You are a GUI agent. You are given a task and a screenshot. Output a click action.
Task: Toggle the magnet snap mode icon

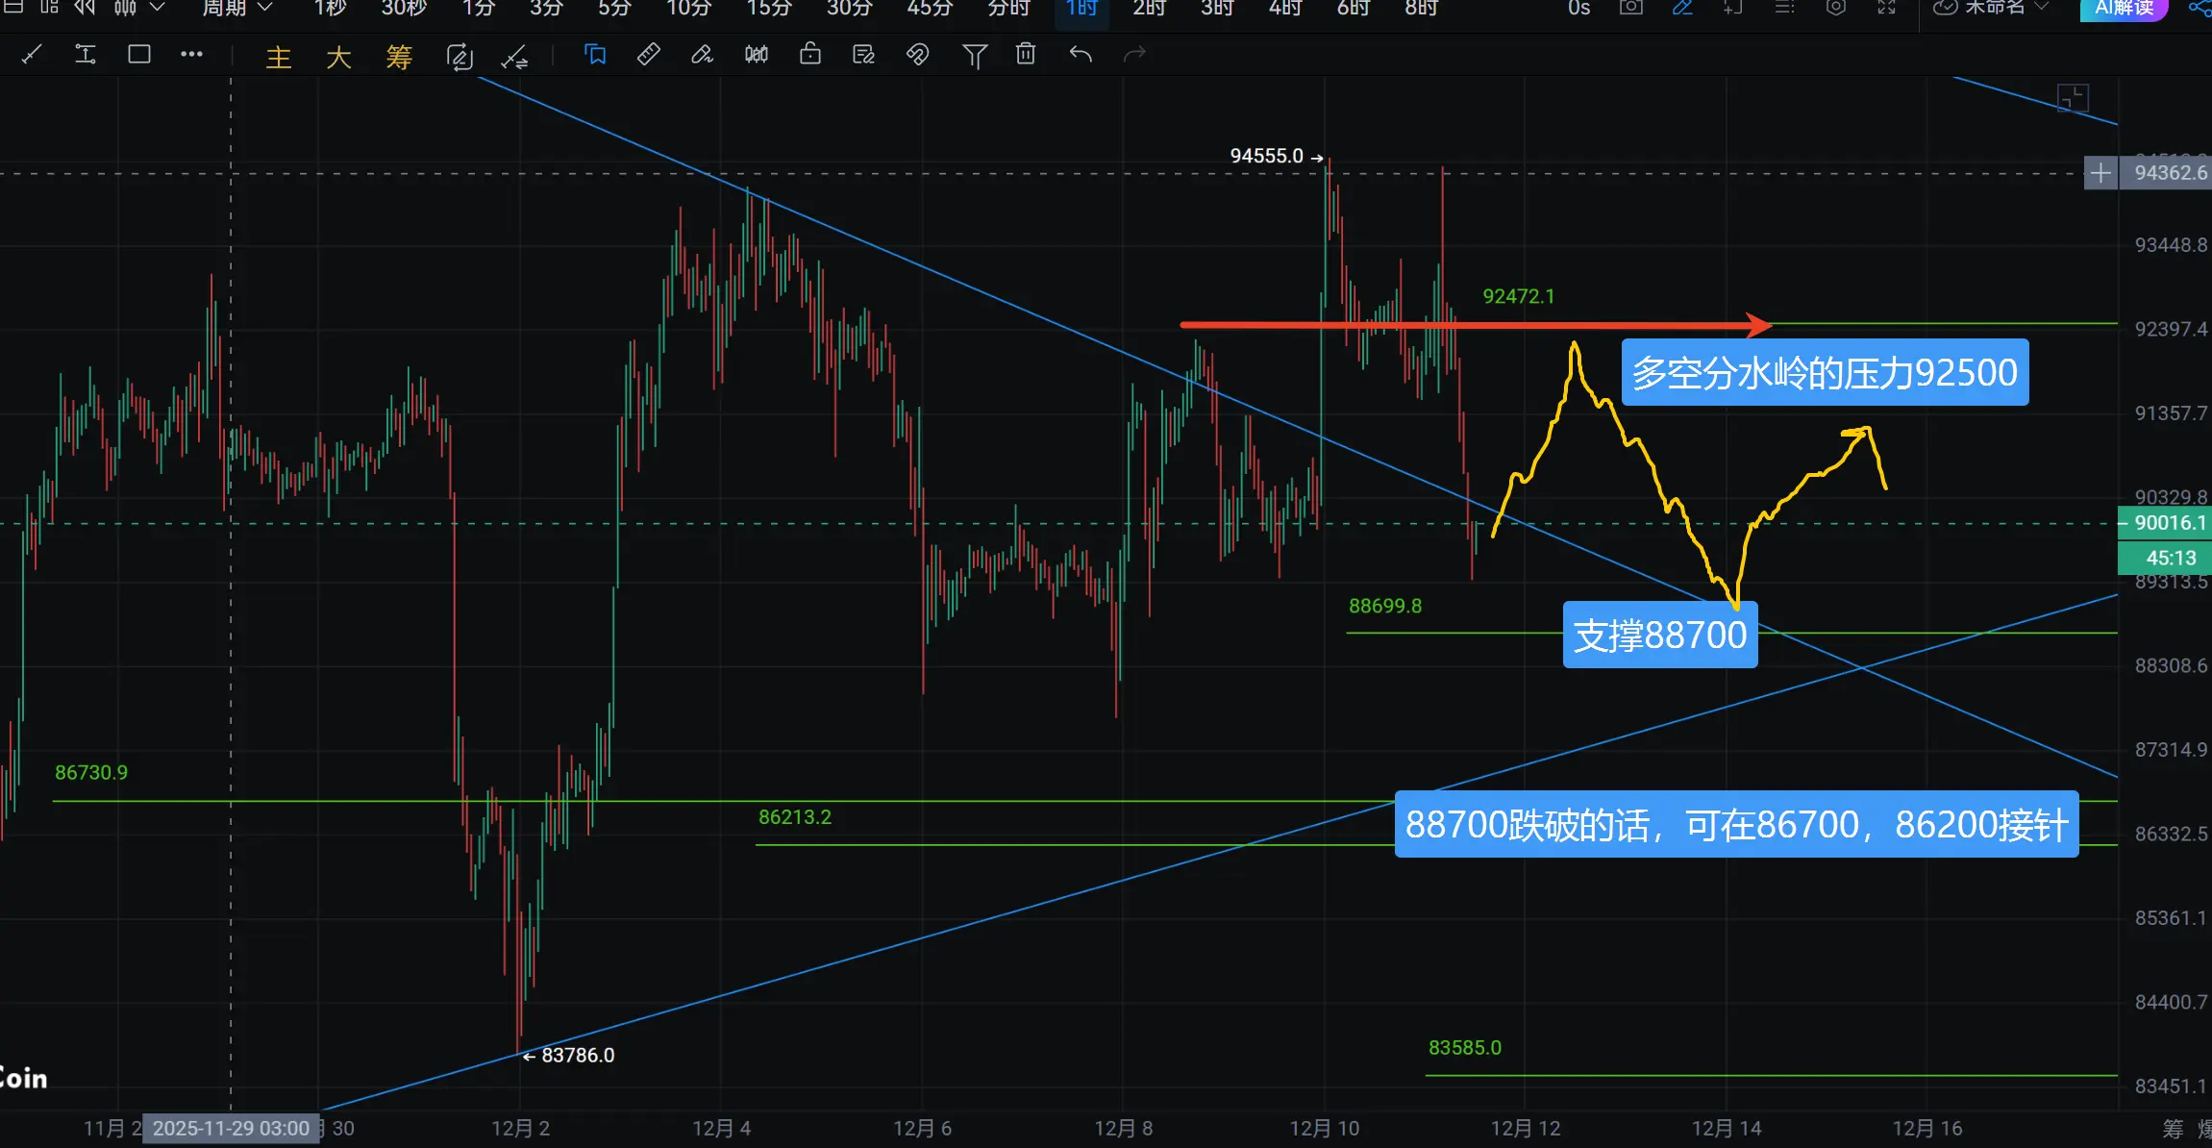click(917, 55)
